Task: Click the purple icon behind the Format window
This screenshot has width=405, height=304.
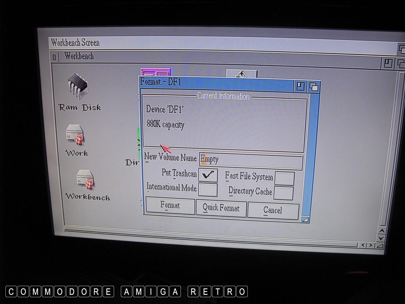Action: click(156, 72)
